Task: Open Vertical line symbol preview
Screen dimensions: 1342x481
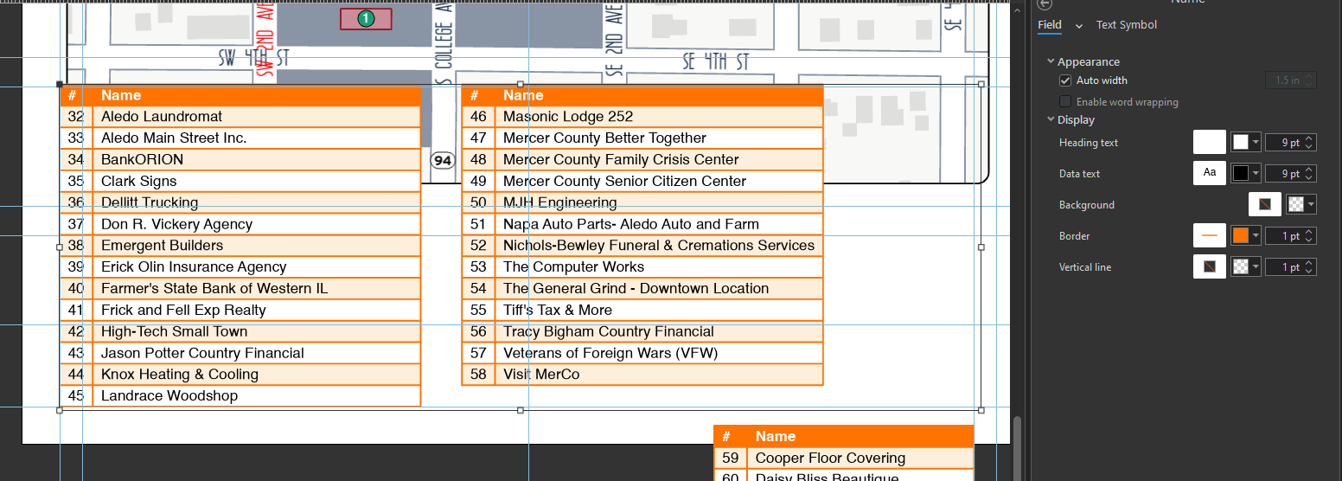Action: 1210,266
